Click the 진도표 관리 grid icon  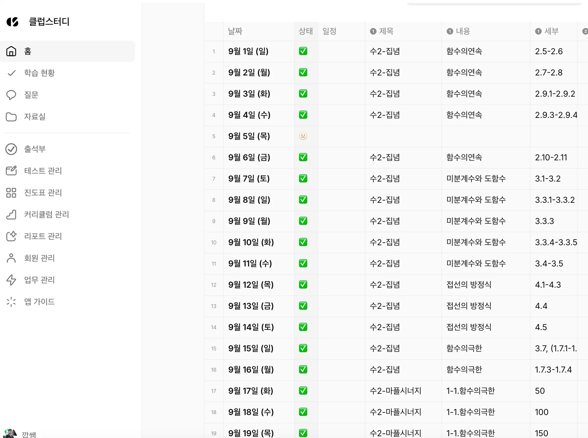tap(11, 193)
